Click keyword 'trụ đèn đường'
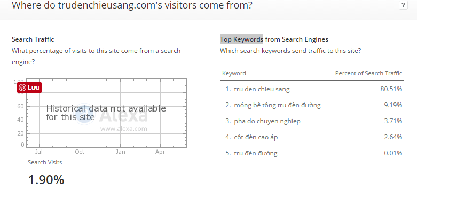Viewport: 457px width, 198px height. pos(256,153)
